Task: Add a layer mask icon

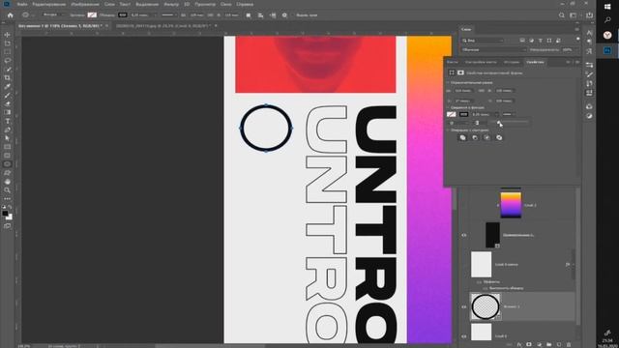Action: point(529,344)
